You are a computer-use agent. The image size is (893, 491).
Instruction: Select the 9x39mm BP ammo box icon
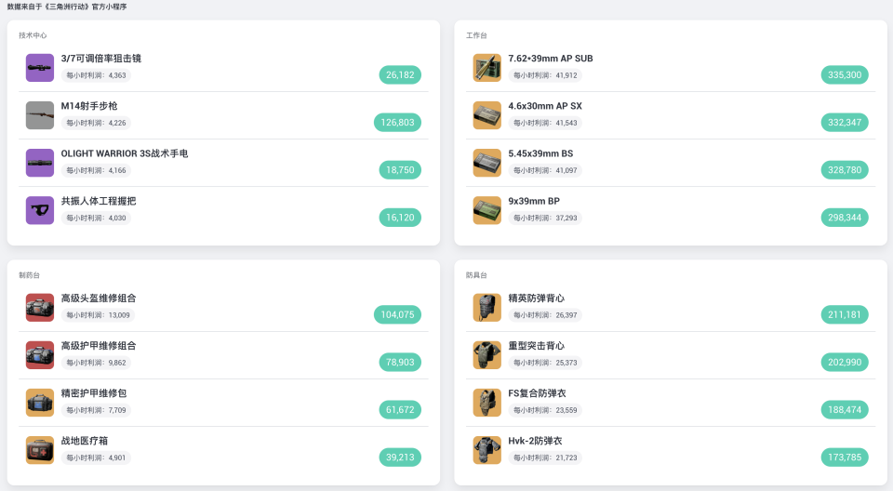pos(487,210)
